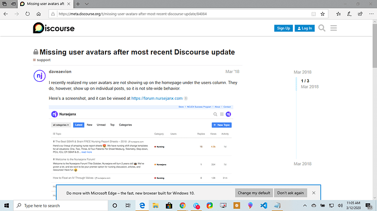
Task: Jump to bottom Mar 2018 timeline date
Action: (303, 164)
